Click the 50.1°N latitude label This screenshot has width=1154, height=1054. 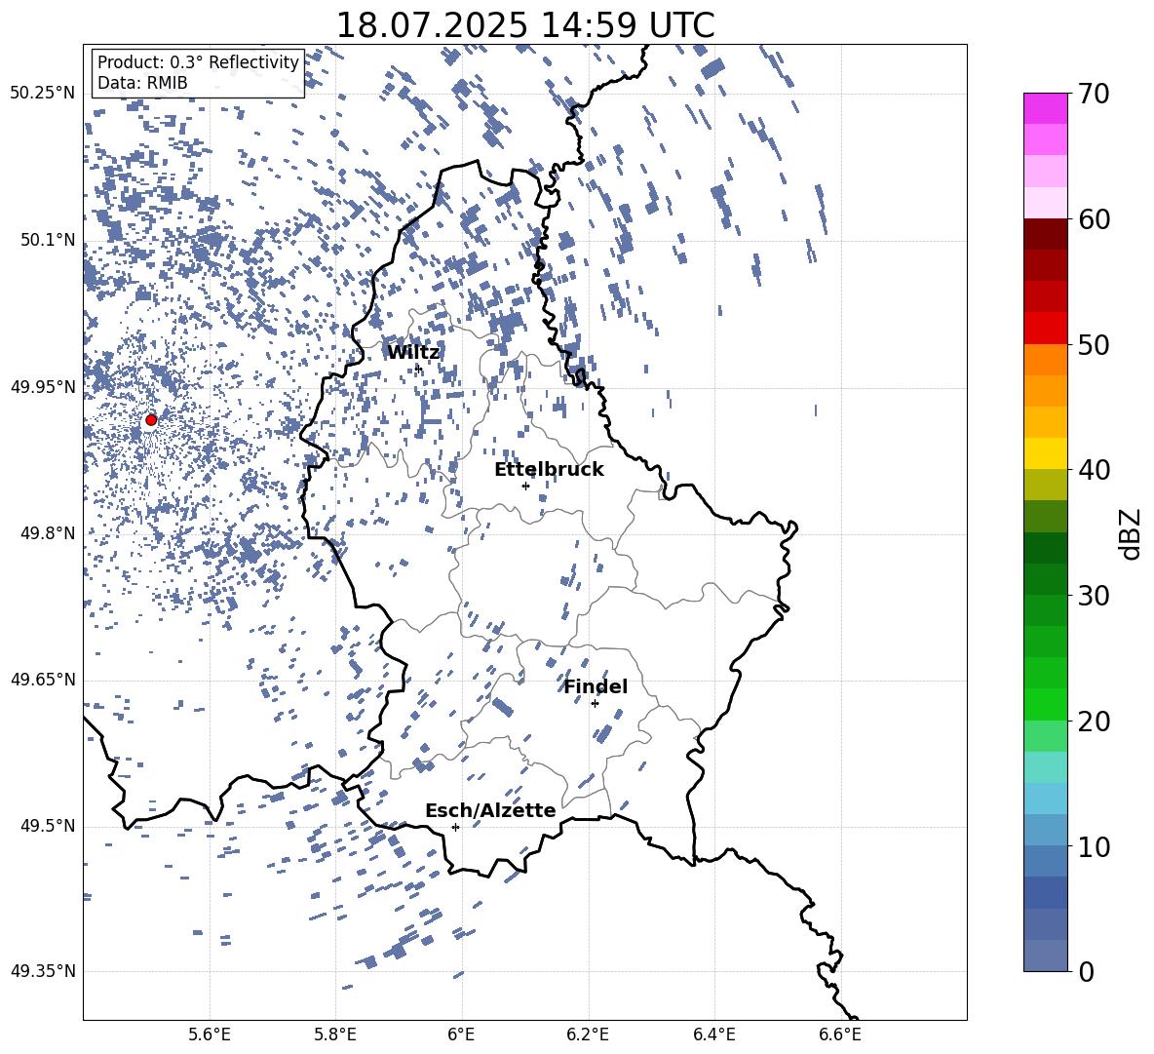48,240
